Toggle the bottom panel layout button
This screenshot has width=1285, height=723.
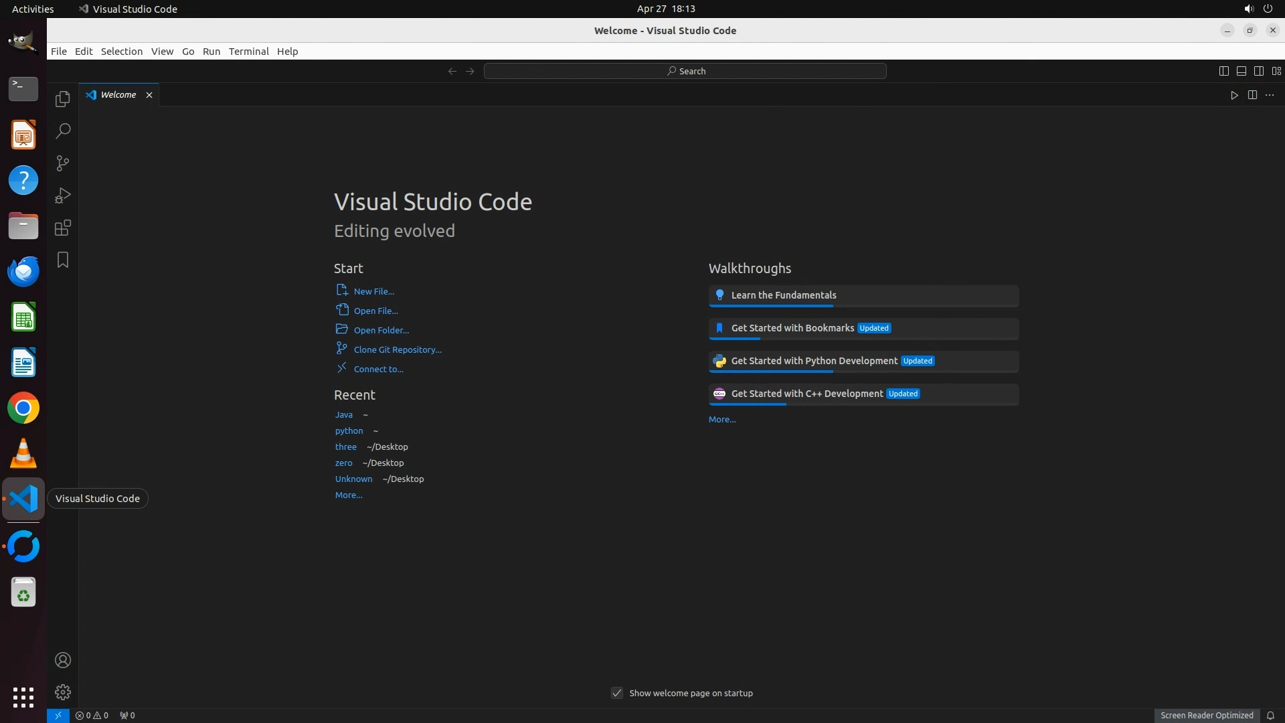(1241, 71)
